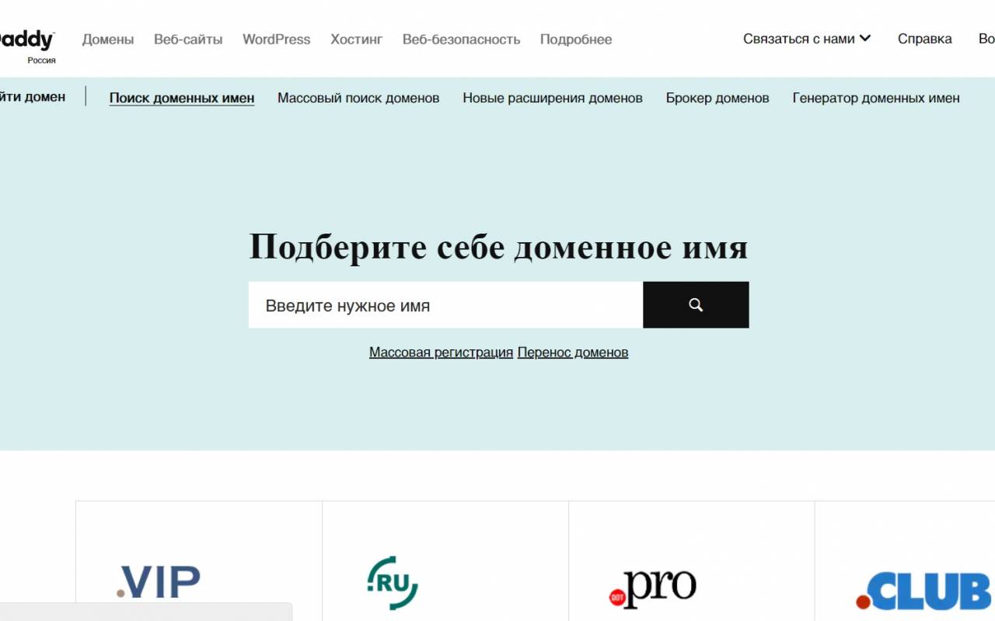Go to Массовый поиск доменов

[358, 98]
